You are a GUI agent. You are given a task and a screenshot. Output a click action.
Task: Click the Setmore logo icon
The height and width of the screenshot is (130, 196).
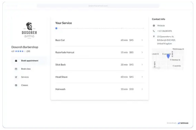pos(178,123)
